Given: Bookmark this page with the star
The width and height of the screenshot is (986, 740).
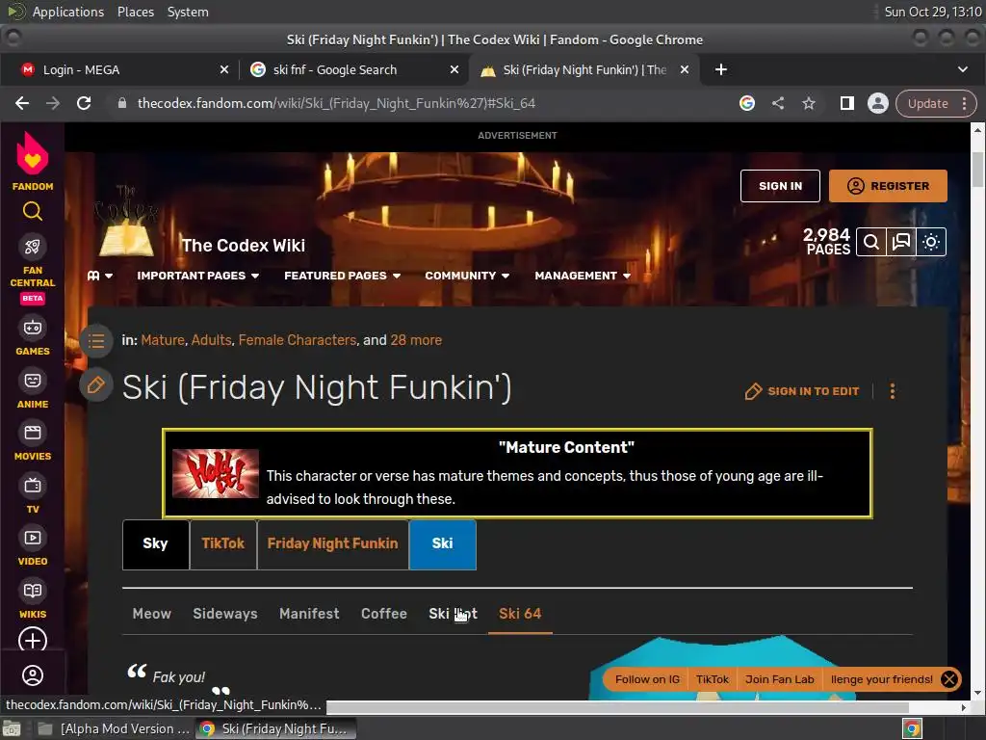Looking at the screenshot, I should [809, 103].
